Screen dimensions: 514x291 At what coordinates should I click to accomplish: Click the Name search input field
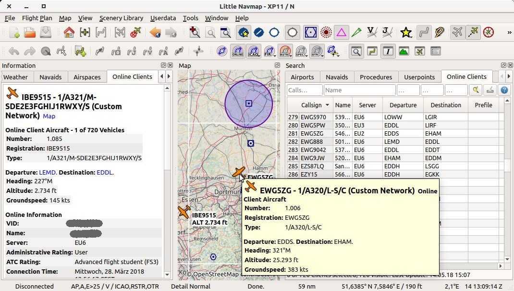coord(359,90)
